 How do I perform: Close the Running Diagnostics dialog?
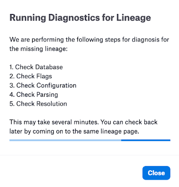[156, 173]
